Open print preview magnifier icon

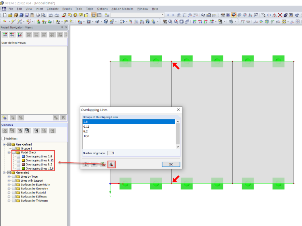click(44, 15)
